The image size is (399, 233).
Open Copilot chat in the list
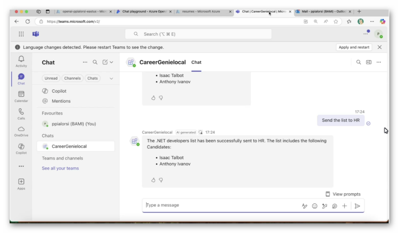pyautogui.click(x=76, y=91)
